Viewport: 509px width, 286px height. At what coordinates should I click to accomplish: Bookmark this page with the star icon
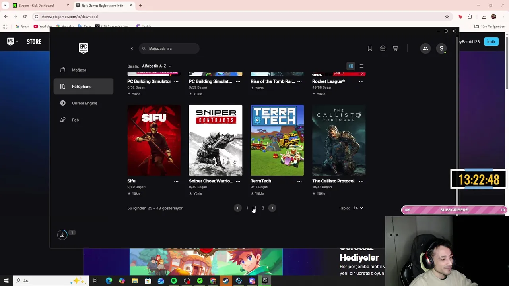447,17
